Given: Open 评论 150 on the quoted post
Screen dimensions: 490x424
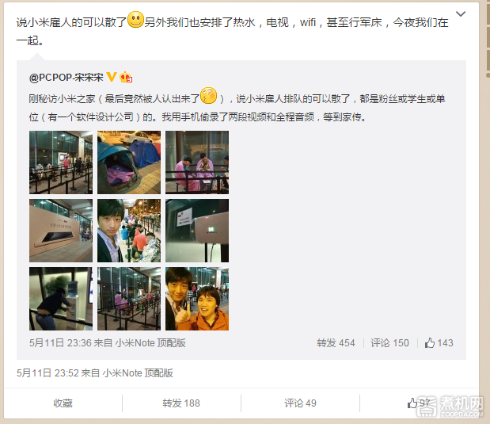Looking at the screenshot, I should point(389,343).
